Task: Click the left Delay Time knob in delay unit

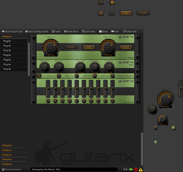Action: [51, 47]
